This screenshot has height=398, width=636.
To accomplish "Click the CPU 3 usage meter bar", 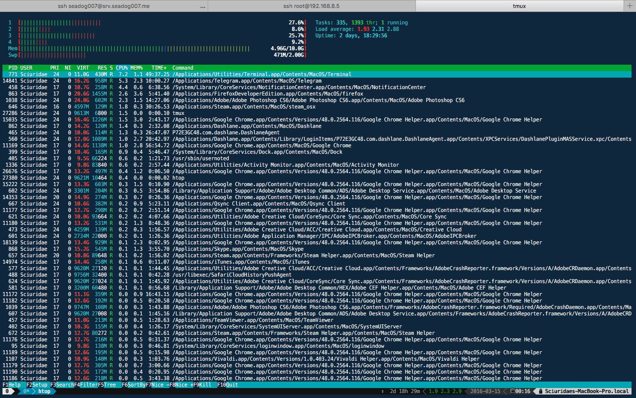I will click(162, 35).
